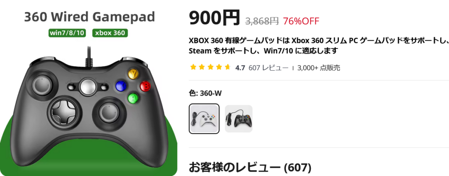
Task: Click the 4.7 rating score
Action: click(x=240, y=68)
